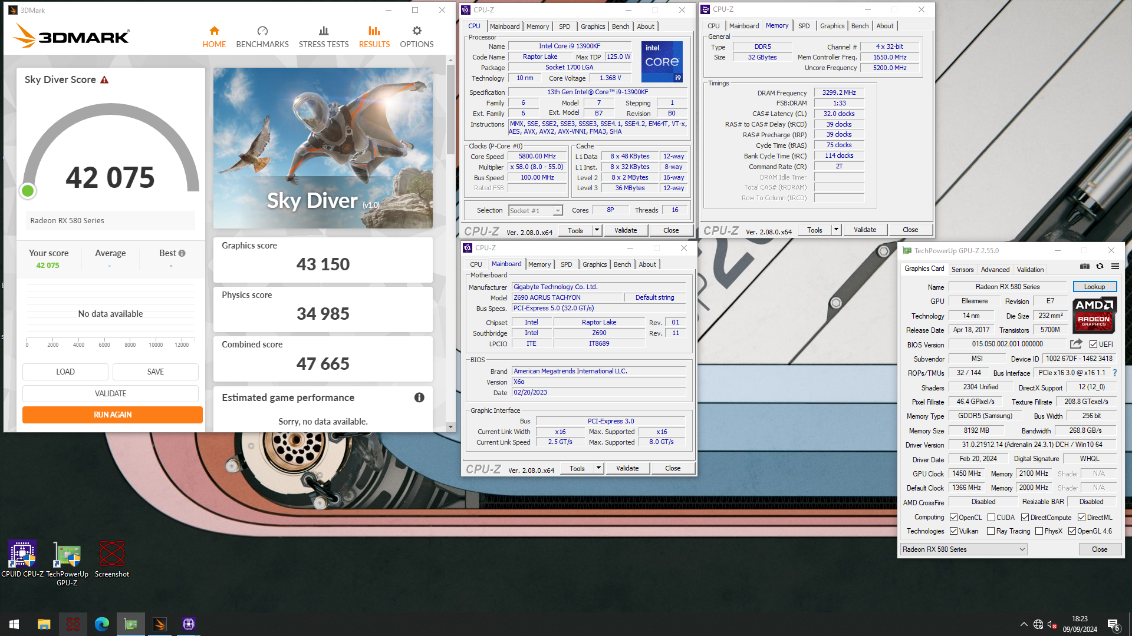
Task: Switch to Validation tab in GPU-Z
Action: click(1030, 270)
